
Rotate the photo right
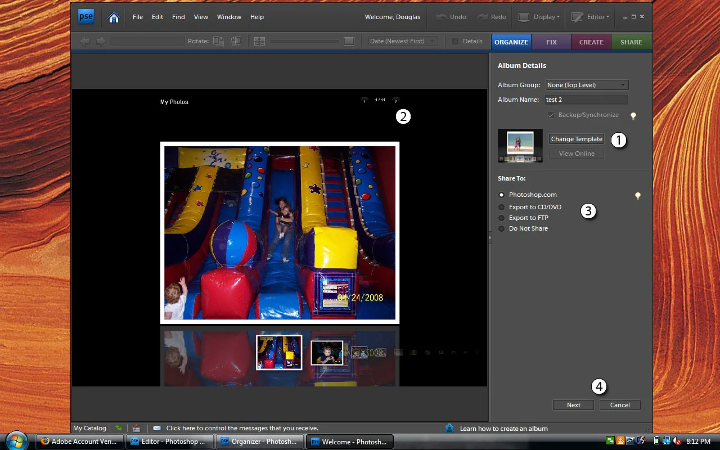[236, 41]
